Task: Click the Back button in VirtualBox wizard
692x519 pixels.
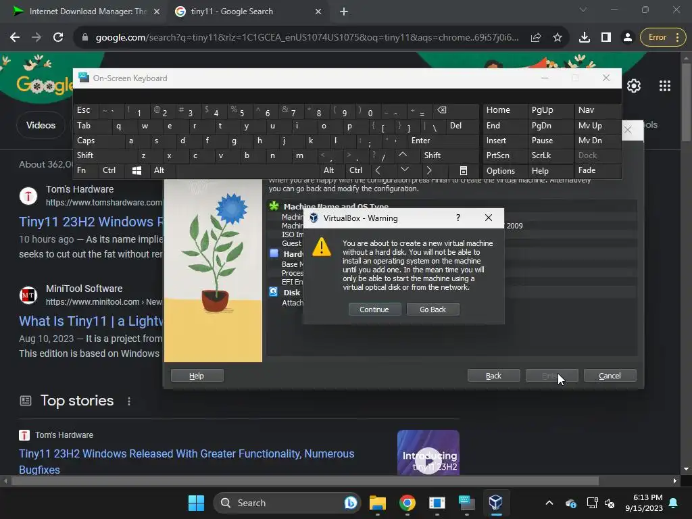Action: (x=493, y=376)
